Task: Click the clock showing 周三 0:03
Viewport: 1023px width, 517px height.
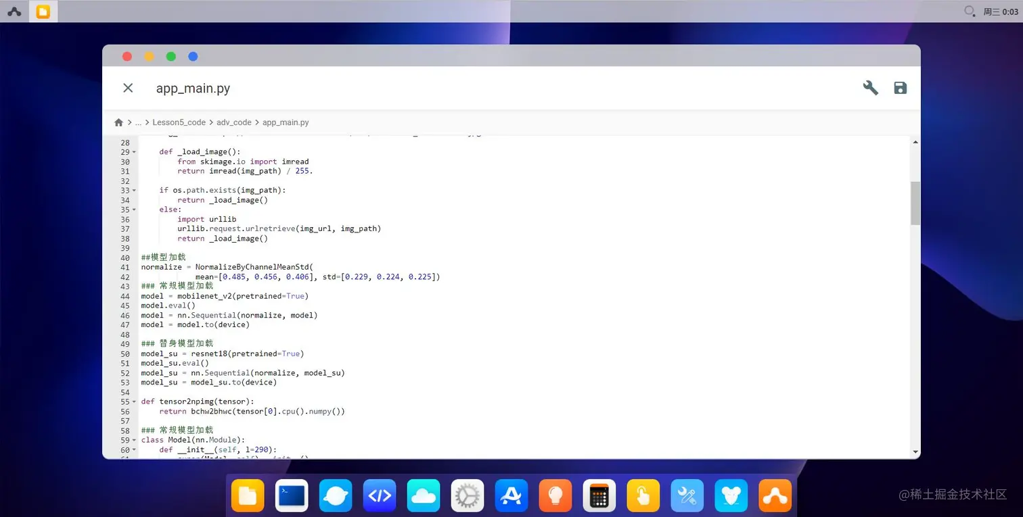Action: point(1001,11)
